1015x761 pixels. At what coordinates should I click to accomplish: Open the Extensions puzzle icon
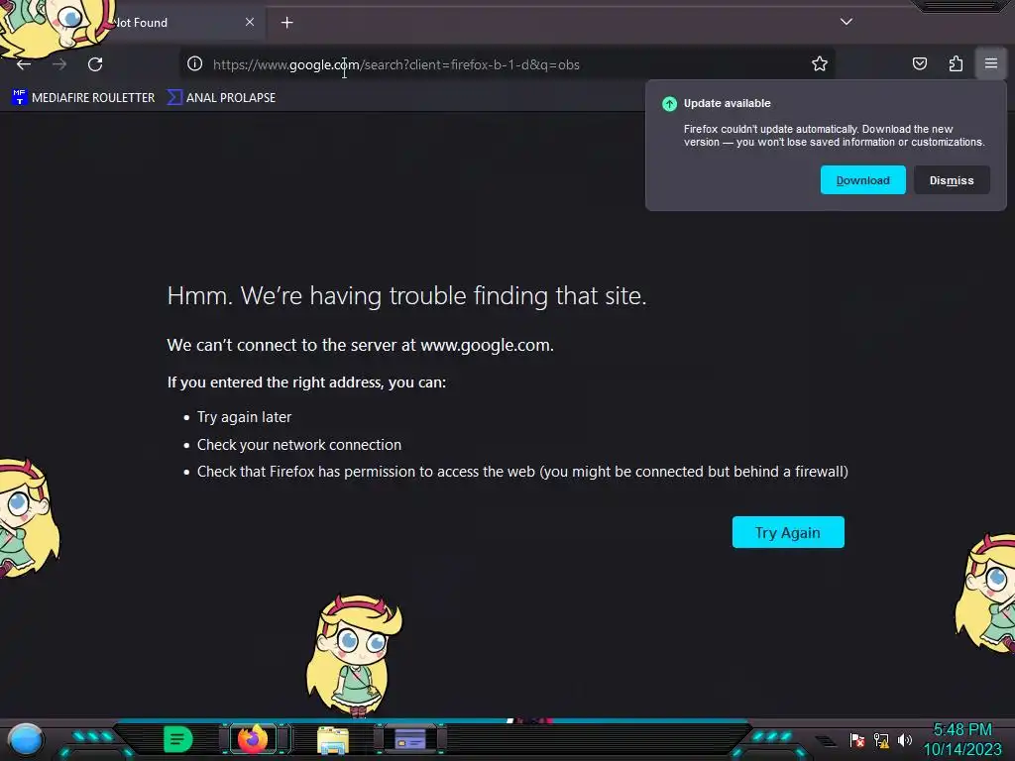pyautogui.click(x=956, y=63)
